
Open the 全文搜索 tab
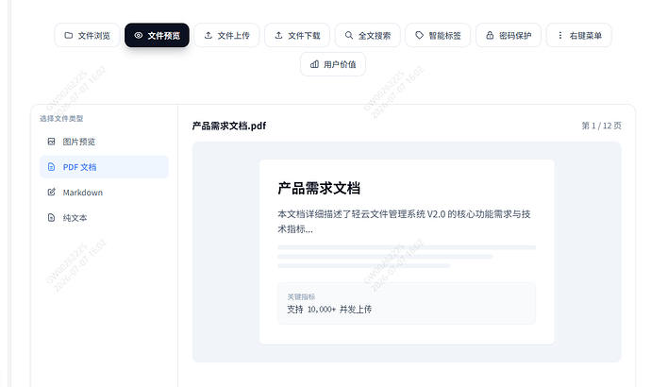tap(368, 35)
